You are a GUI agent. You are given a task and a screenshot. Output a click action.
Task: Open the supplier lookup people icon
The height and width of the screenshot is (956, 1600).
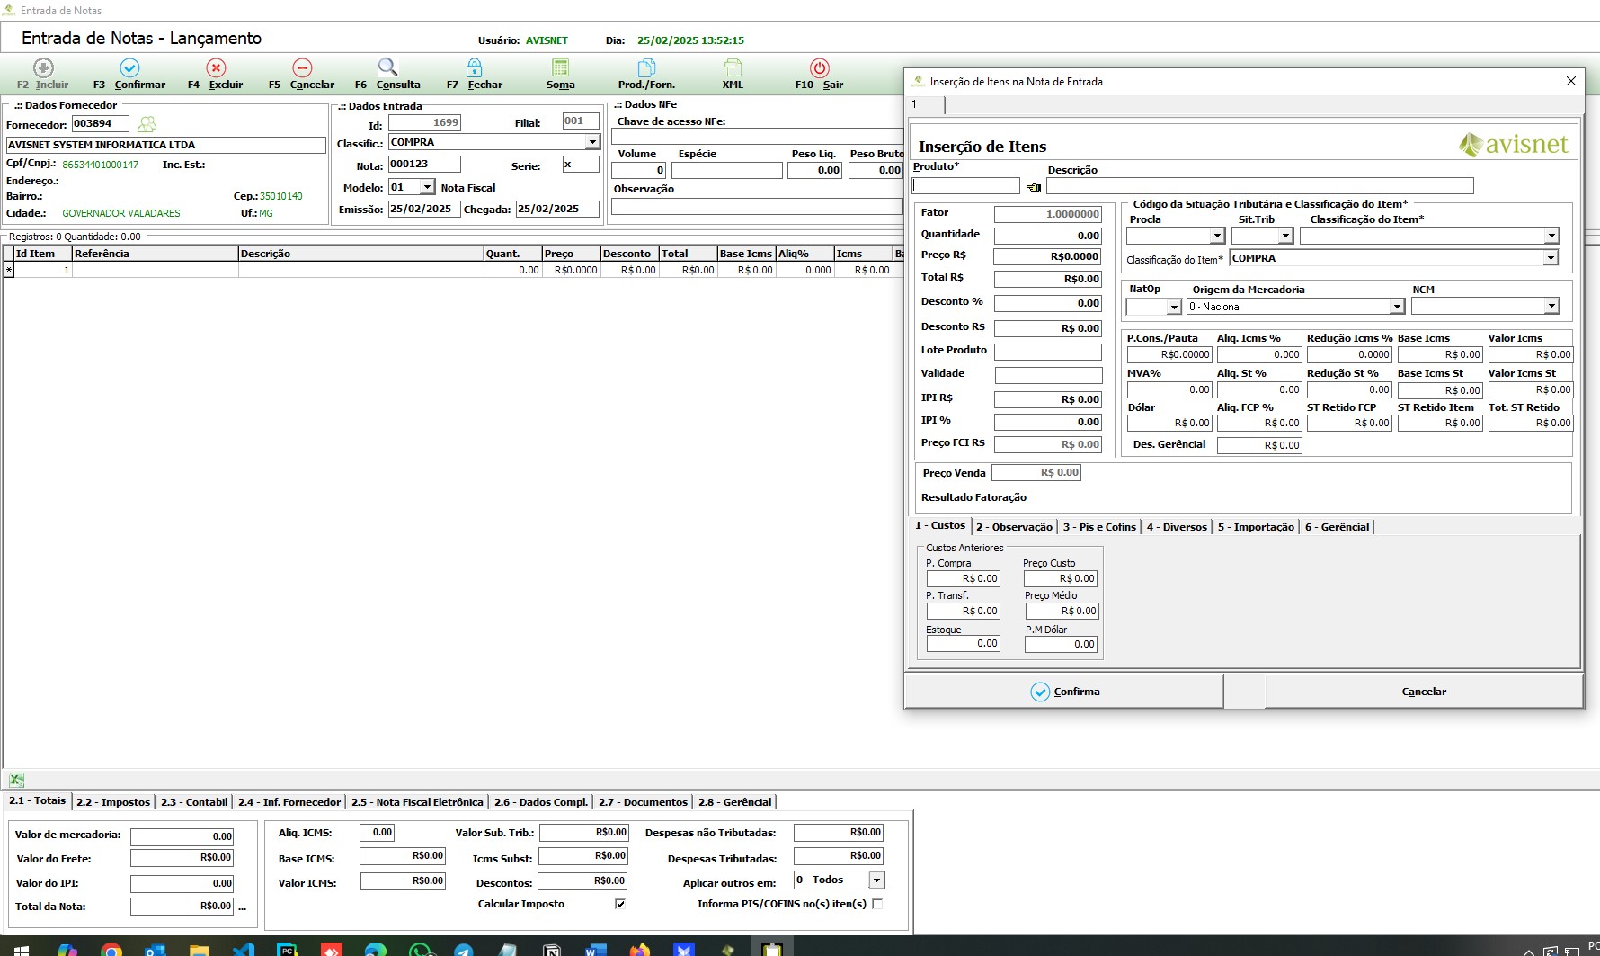coord(147,124)
